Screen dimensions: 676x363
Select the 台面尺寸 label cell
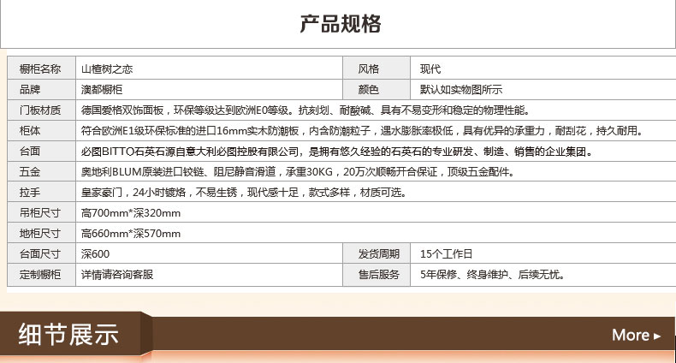click(41, 253)
